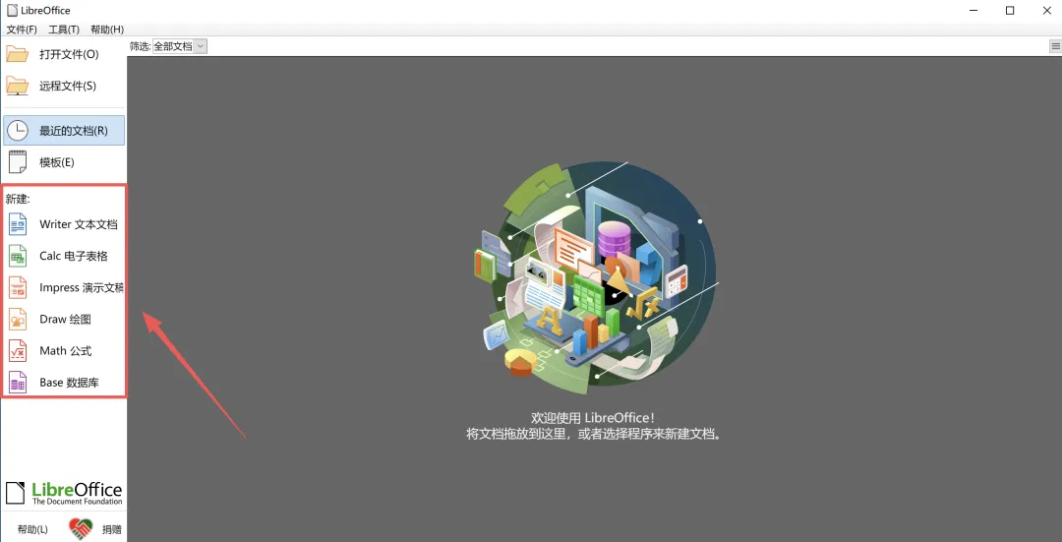Minimize the LibreOffice window

[x=973, y=10]
